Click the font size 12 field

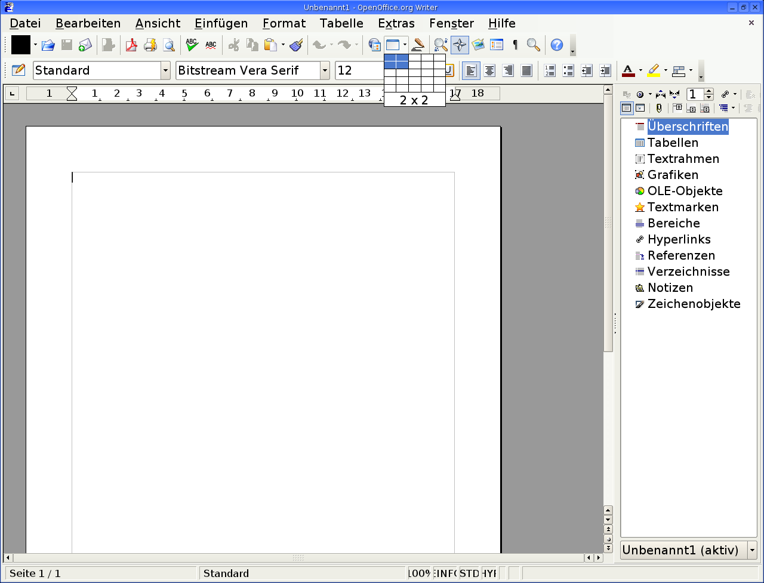(360, 70)
